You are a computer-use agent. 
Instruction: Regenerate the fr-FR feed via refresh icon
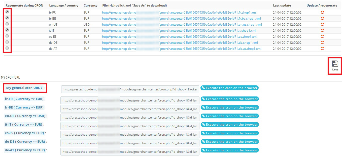tap(322, 12)
